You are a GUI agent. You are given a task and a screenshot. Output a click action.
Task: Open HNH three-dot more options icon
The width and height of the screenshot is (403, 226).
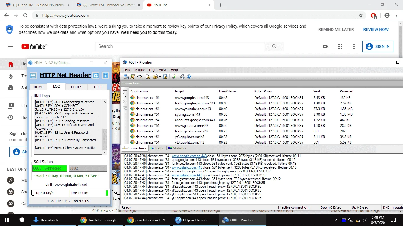(106, 76)
